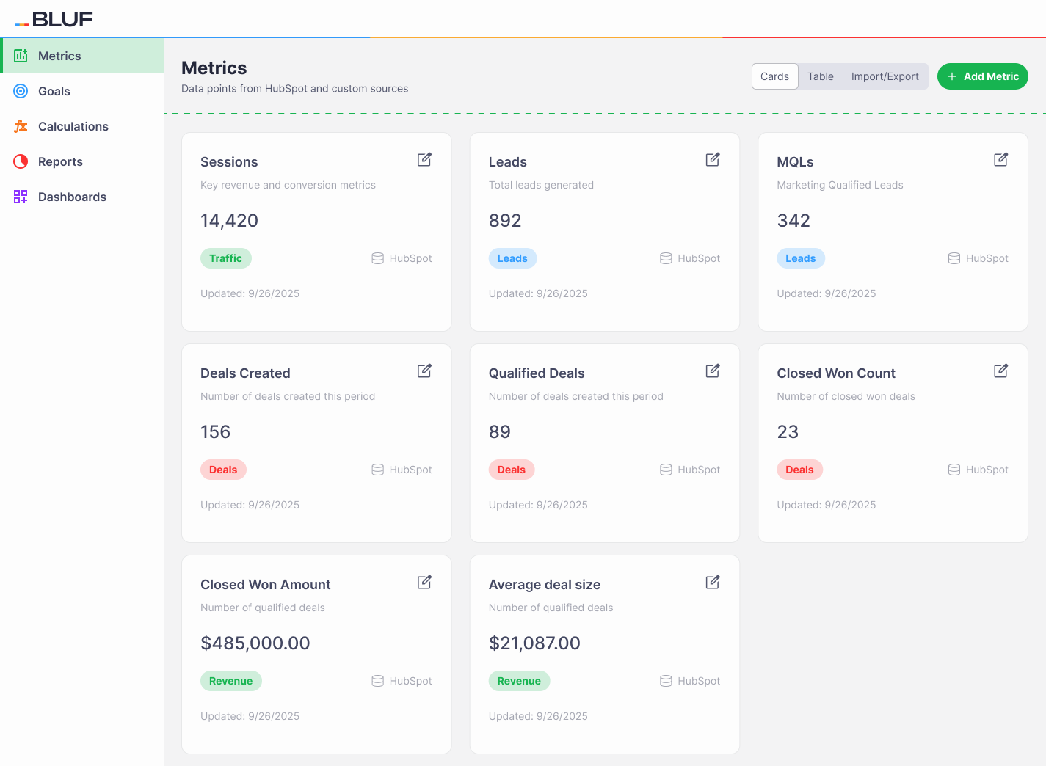Edit the Deals Created metric card
Viewport: 1046px width, 766px height.
point(424,371)
